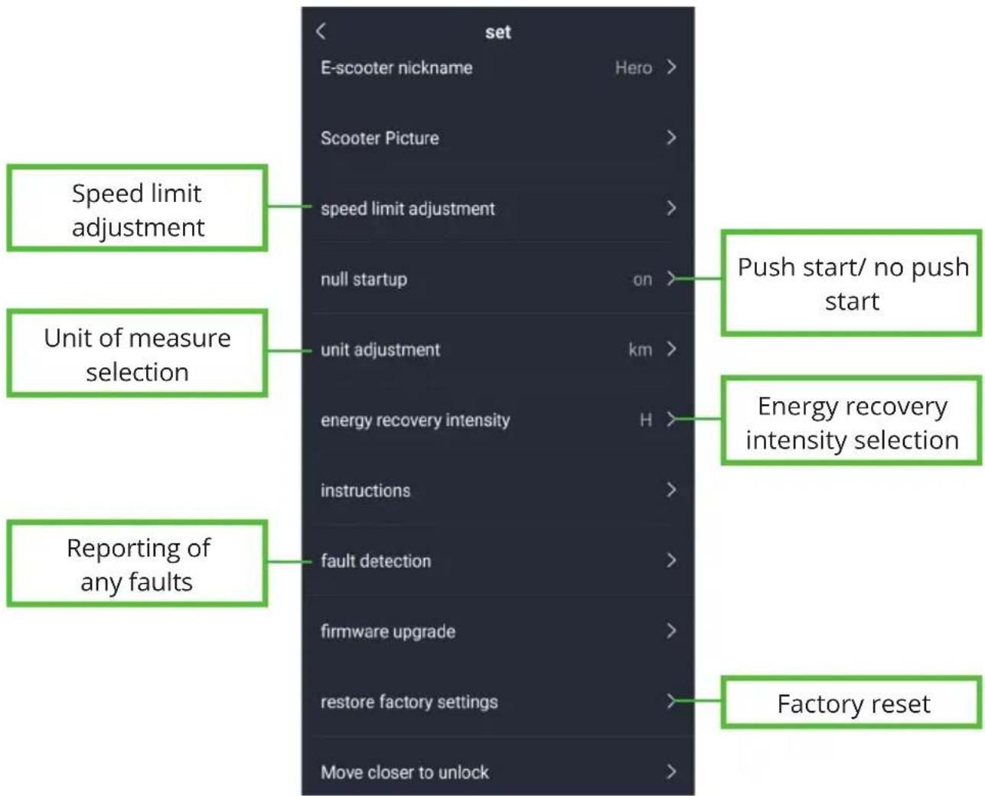
Task: Click the chevron beside speed limit adjustment
Action: [x=671, y=208]
